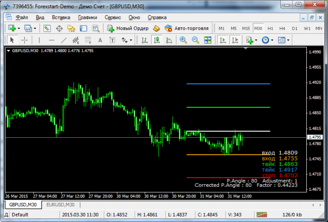This screenshot has width=328, height=222.
Task: Open the periodicity clock dropdown
Action: [x=272, y=40]
